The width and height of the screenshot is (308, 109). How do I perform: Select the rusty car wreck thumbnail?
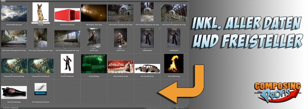[x=147, y=69]
